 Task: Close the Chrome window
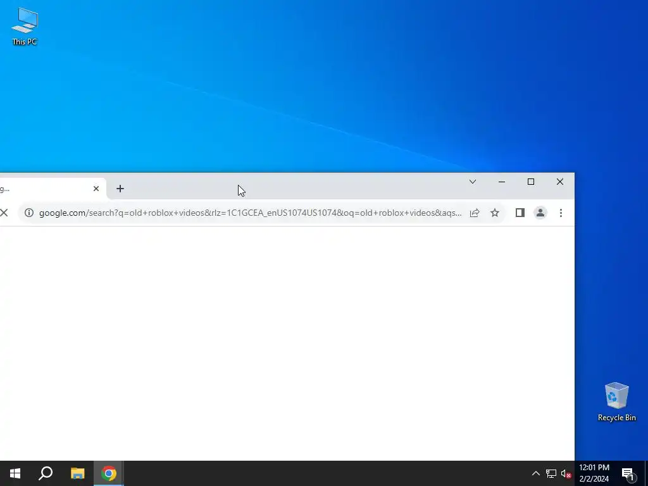point(560,182)
